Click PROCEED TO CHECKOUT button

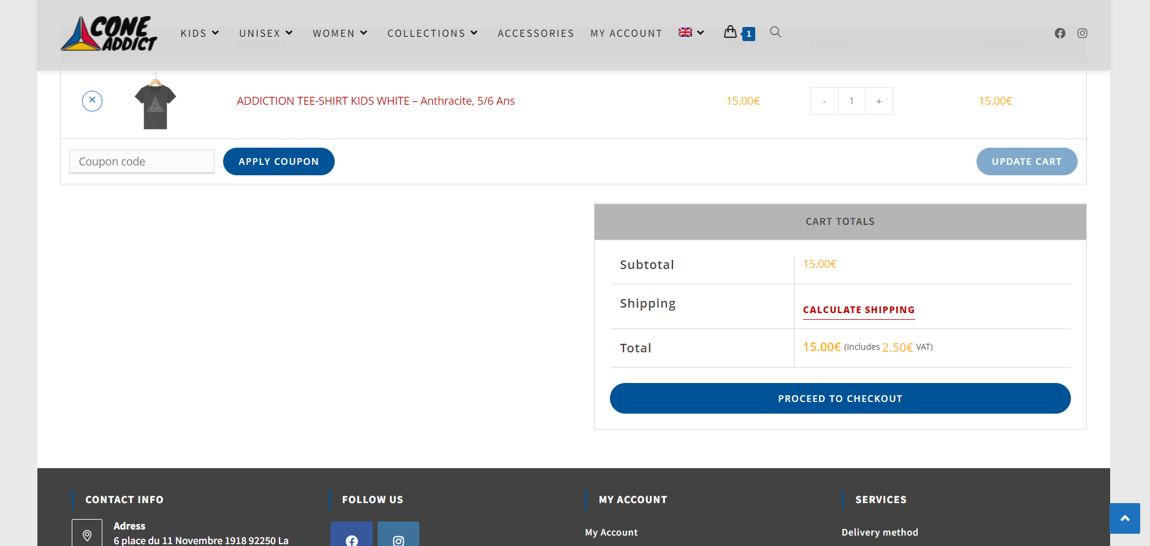click(x=840, y=398)
